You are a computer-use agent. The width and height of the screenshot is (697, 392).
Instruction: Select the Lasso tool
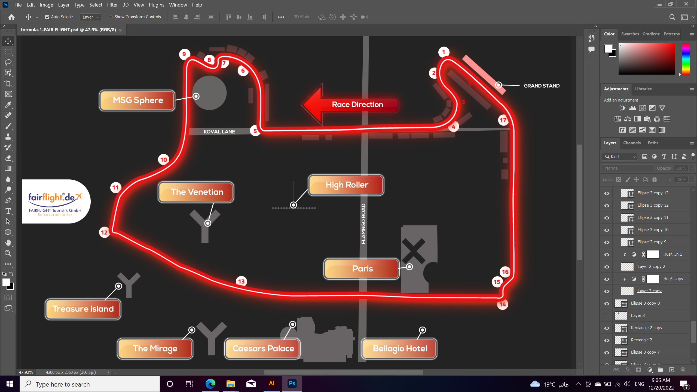click(8, 62)
